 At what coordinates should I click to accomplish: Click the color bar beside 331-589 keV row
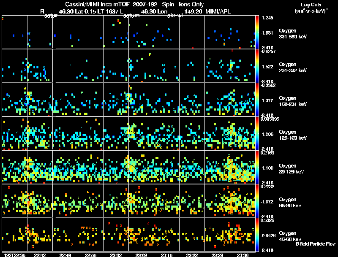tap(257, 32)
